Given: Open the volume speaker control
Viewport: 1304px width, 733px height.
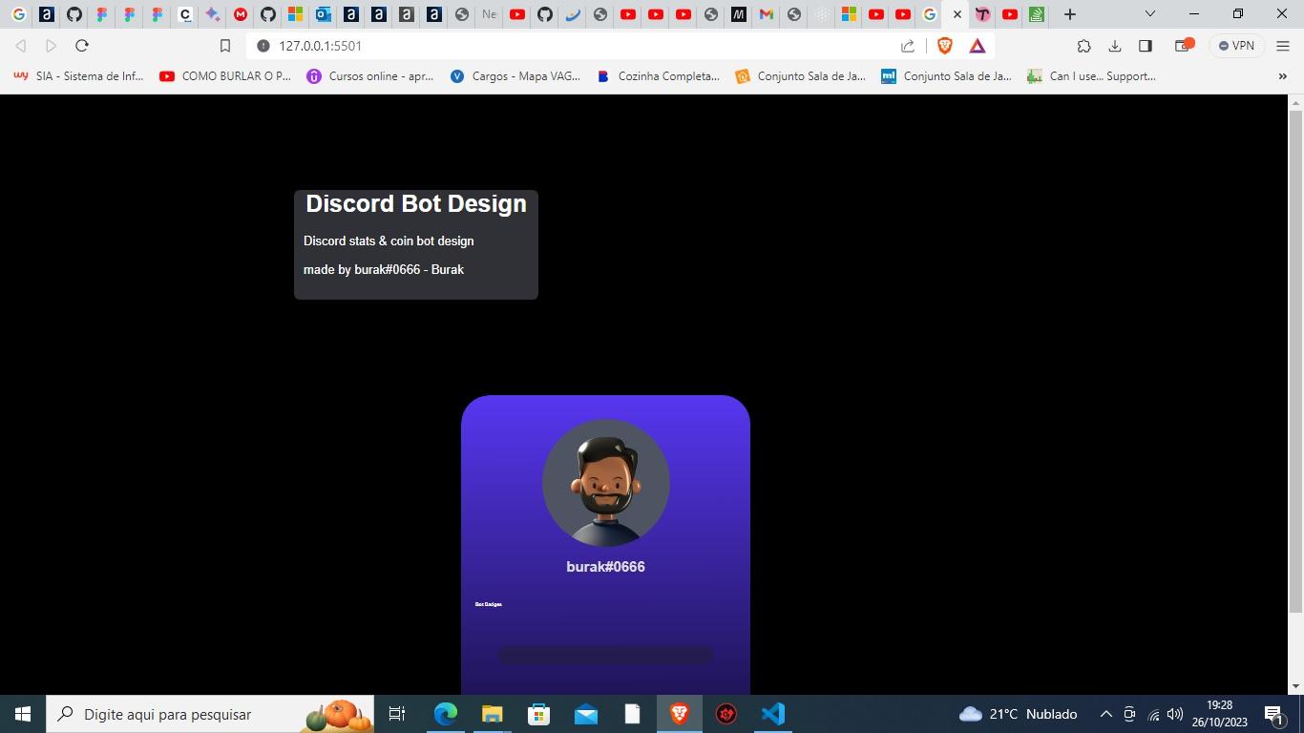Looking at the screenshot, I should (x=1175, y=714).
